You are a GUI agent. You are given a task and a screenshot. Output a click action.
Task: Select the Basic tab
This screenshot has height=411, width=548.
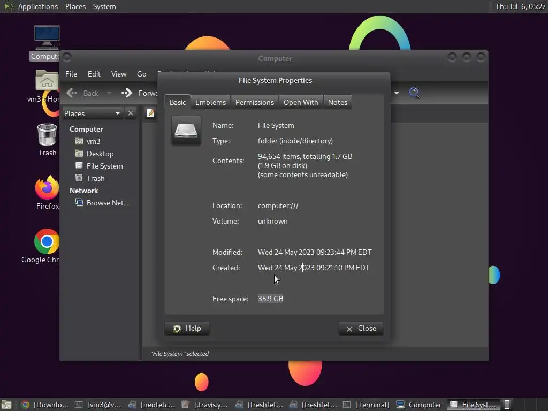point(178,102)
